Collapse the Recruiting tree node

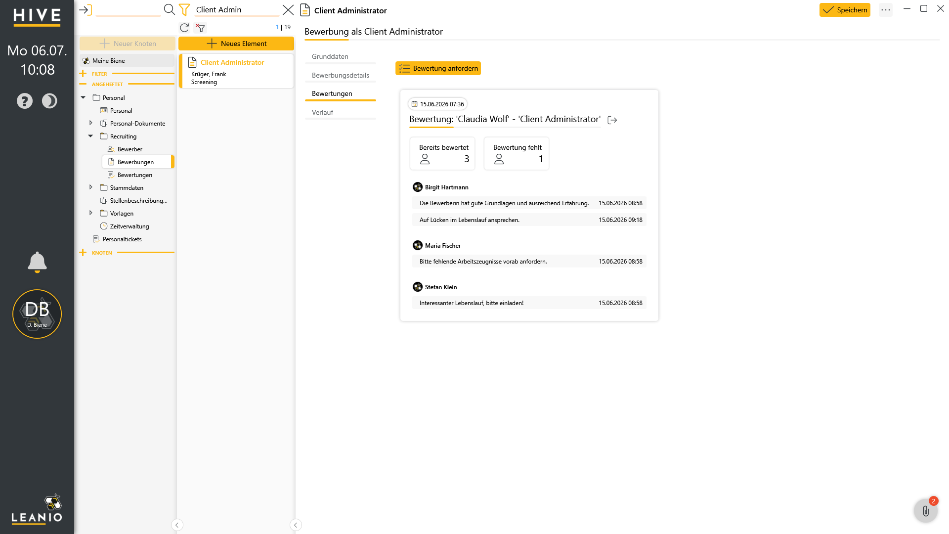(x=90, y=136)
